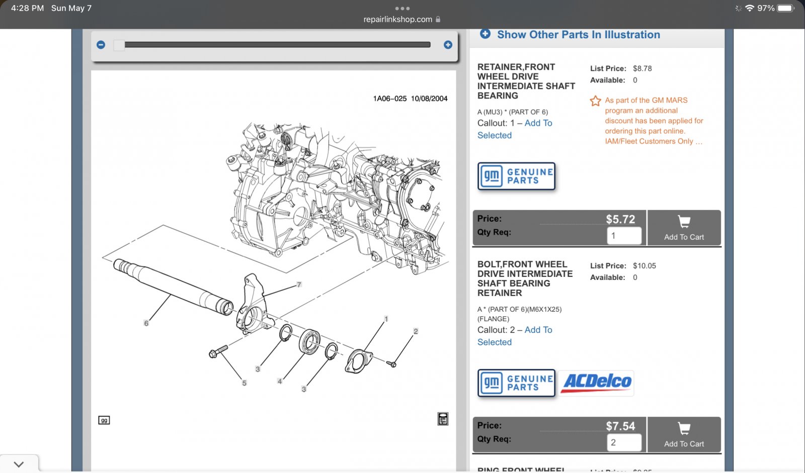The height and width of the screenshot is (473, 805).
Task: Add the $7.54 bolt to cart
Action: (684, 435)
